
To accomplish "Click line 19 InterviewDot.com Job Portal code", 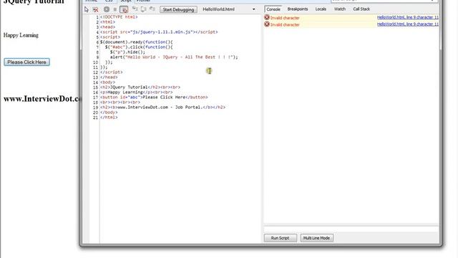I will point(162,107).
